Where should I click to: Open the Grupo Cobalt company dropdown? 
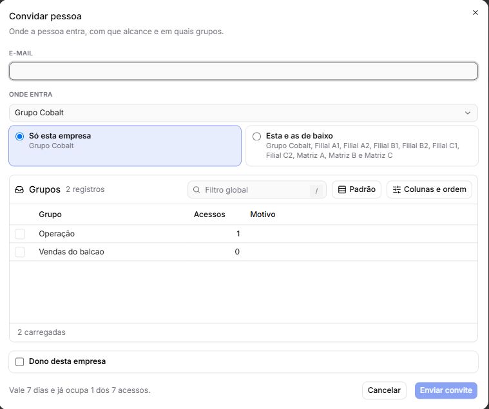tap(244, 113)
